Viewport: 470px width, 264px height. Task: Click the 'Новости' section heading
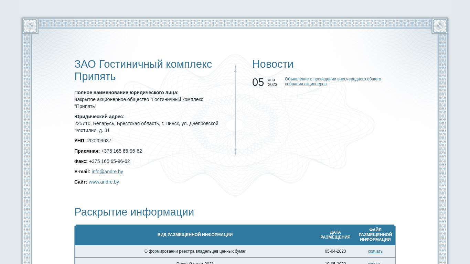273,64
